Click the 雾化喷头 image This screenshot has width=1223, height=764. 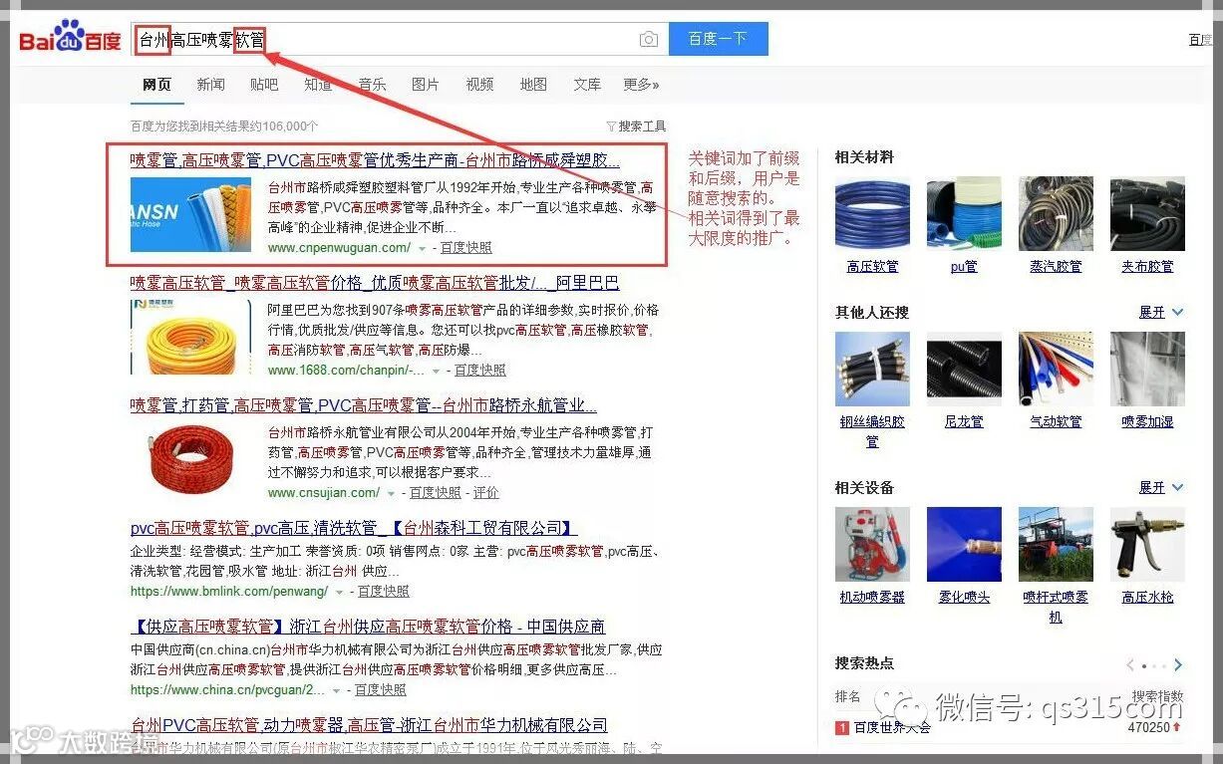[964, 545]
